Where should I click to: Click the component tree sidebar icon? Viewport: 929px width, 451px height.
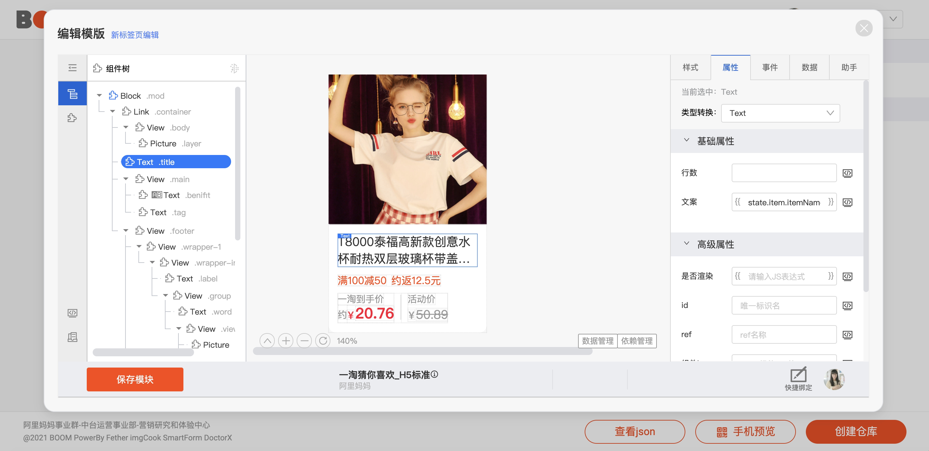[72, 94]
